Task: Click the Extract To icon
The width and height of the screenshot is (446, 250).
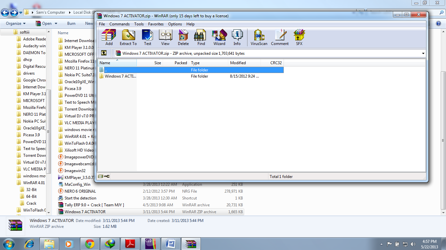Action: pos(128,37)
